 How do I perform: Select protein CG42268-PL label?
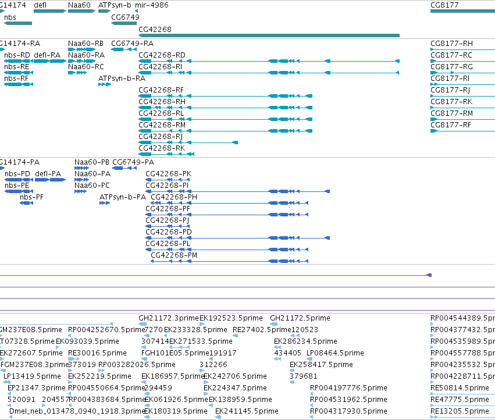[168, 244]
